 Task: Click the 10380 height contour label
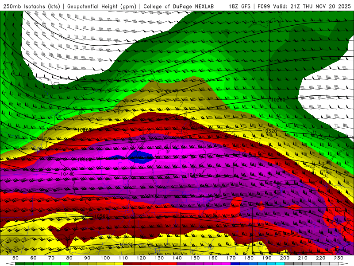(x=84, y=160)
